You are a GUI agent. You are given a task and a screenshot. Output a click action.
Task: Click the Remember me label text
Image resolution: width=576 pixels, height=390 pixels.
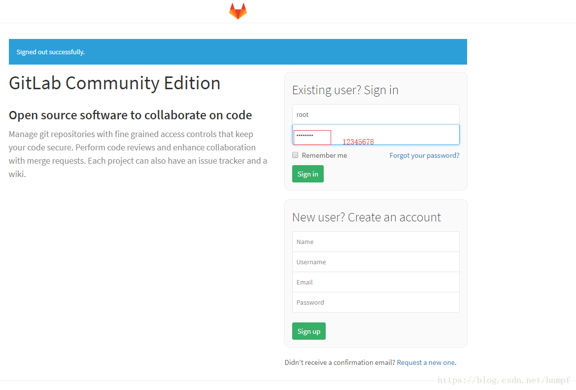(x=324, y=155)
